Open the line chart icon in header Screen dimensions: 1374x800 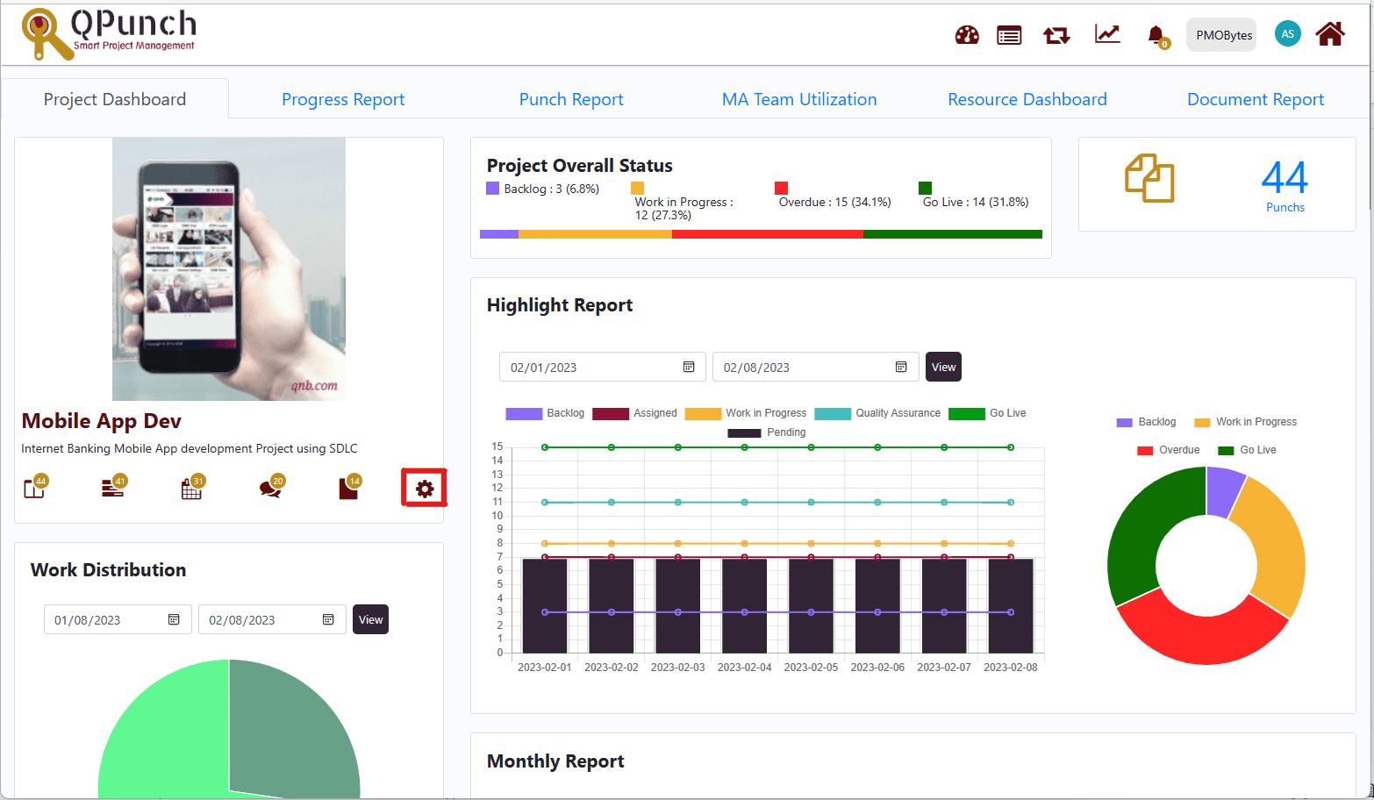tap(1107, 34)
